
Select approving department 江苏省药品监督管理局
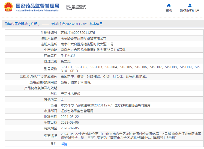tap(77, 111)
